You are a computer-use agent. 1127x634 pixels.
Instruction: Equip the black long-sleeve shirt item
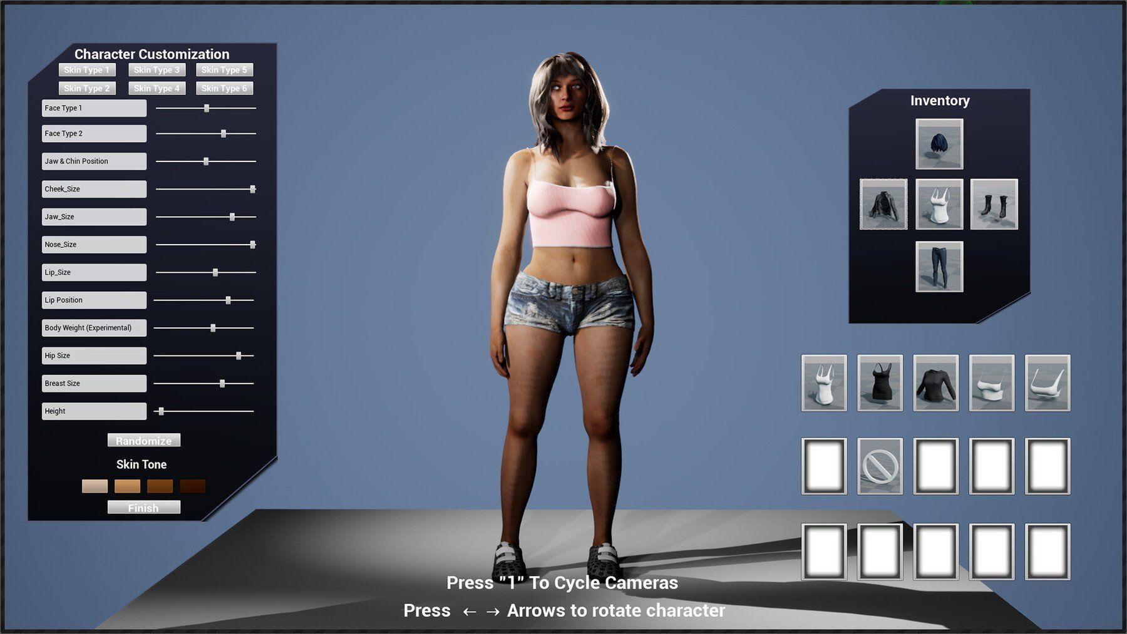935,383
